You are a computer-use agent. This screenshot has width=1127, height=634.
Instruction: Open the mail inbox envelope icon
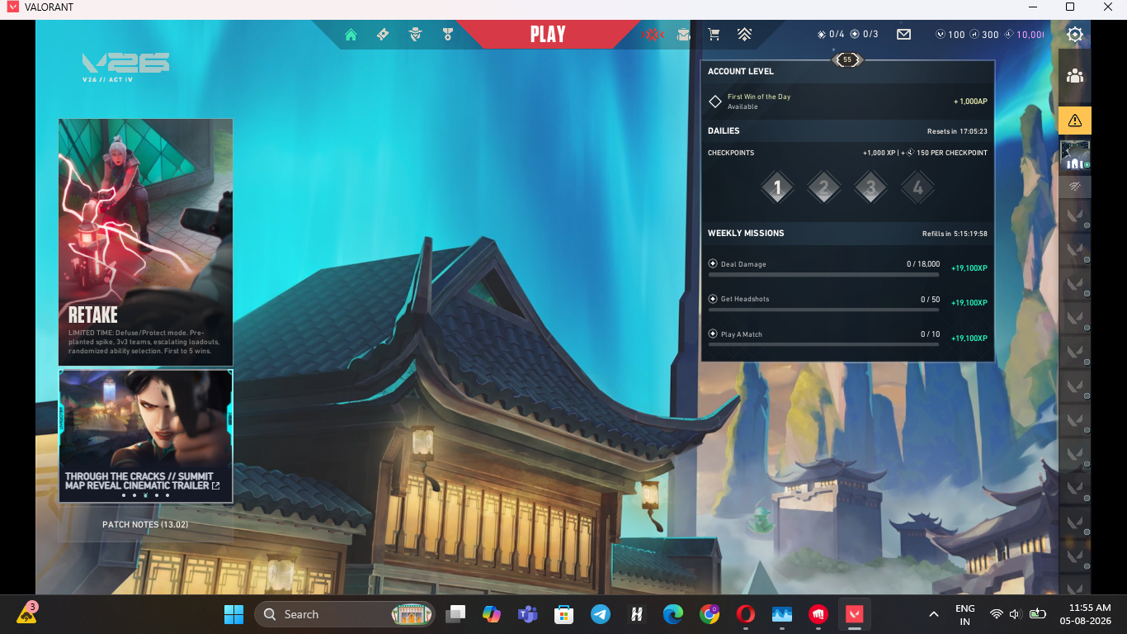pyautogui.click(x=903, y=35)
